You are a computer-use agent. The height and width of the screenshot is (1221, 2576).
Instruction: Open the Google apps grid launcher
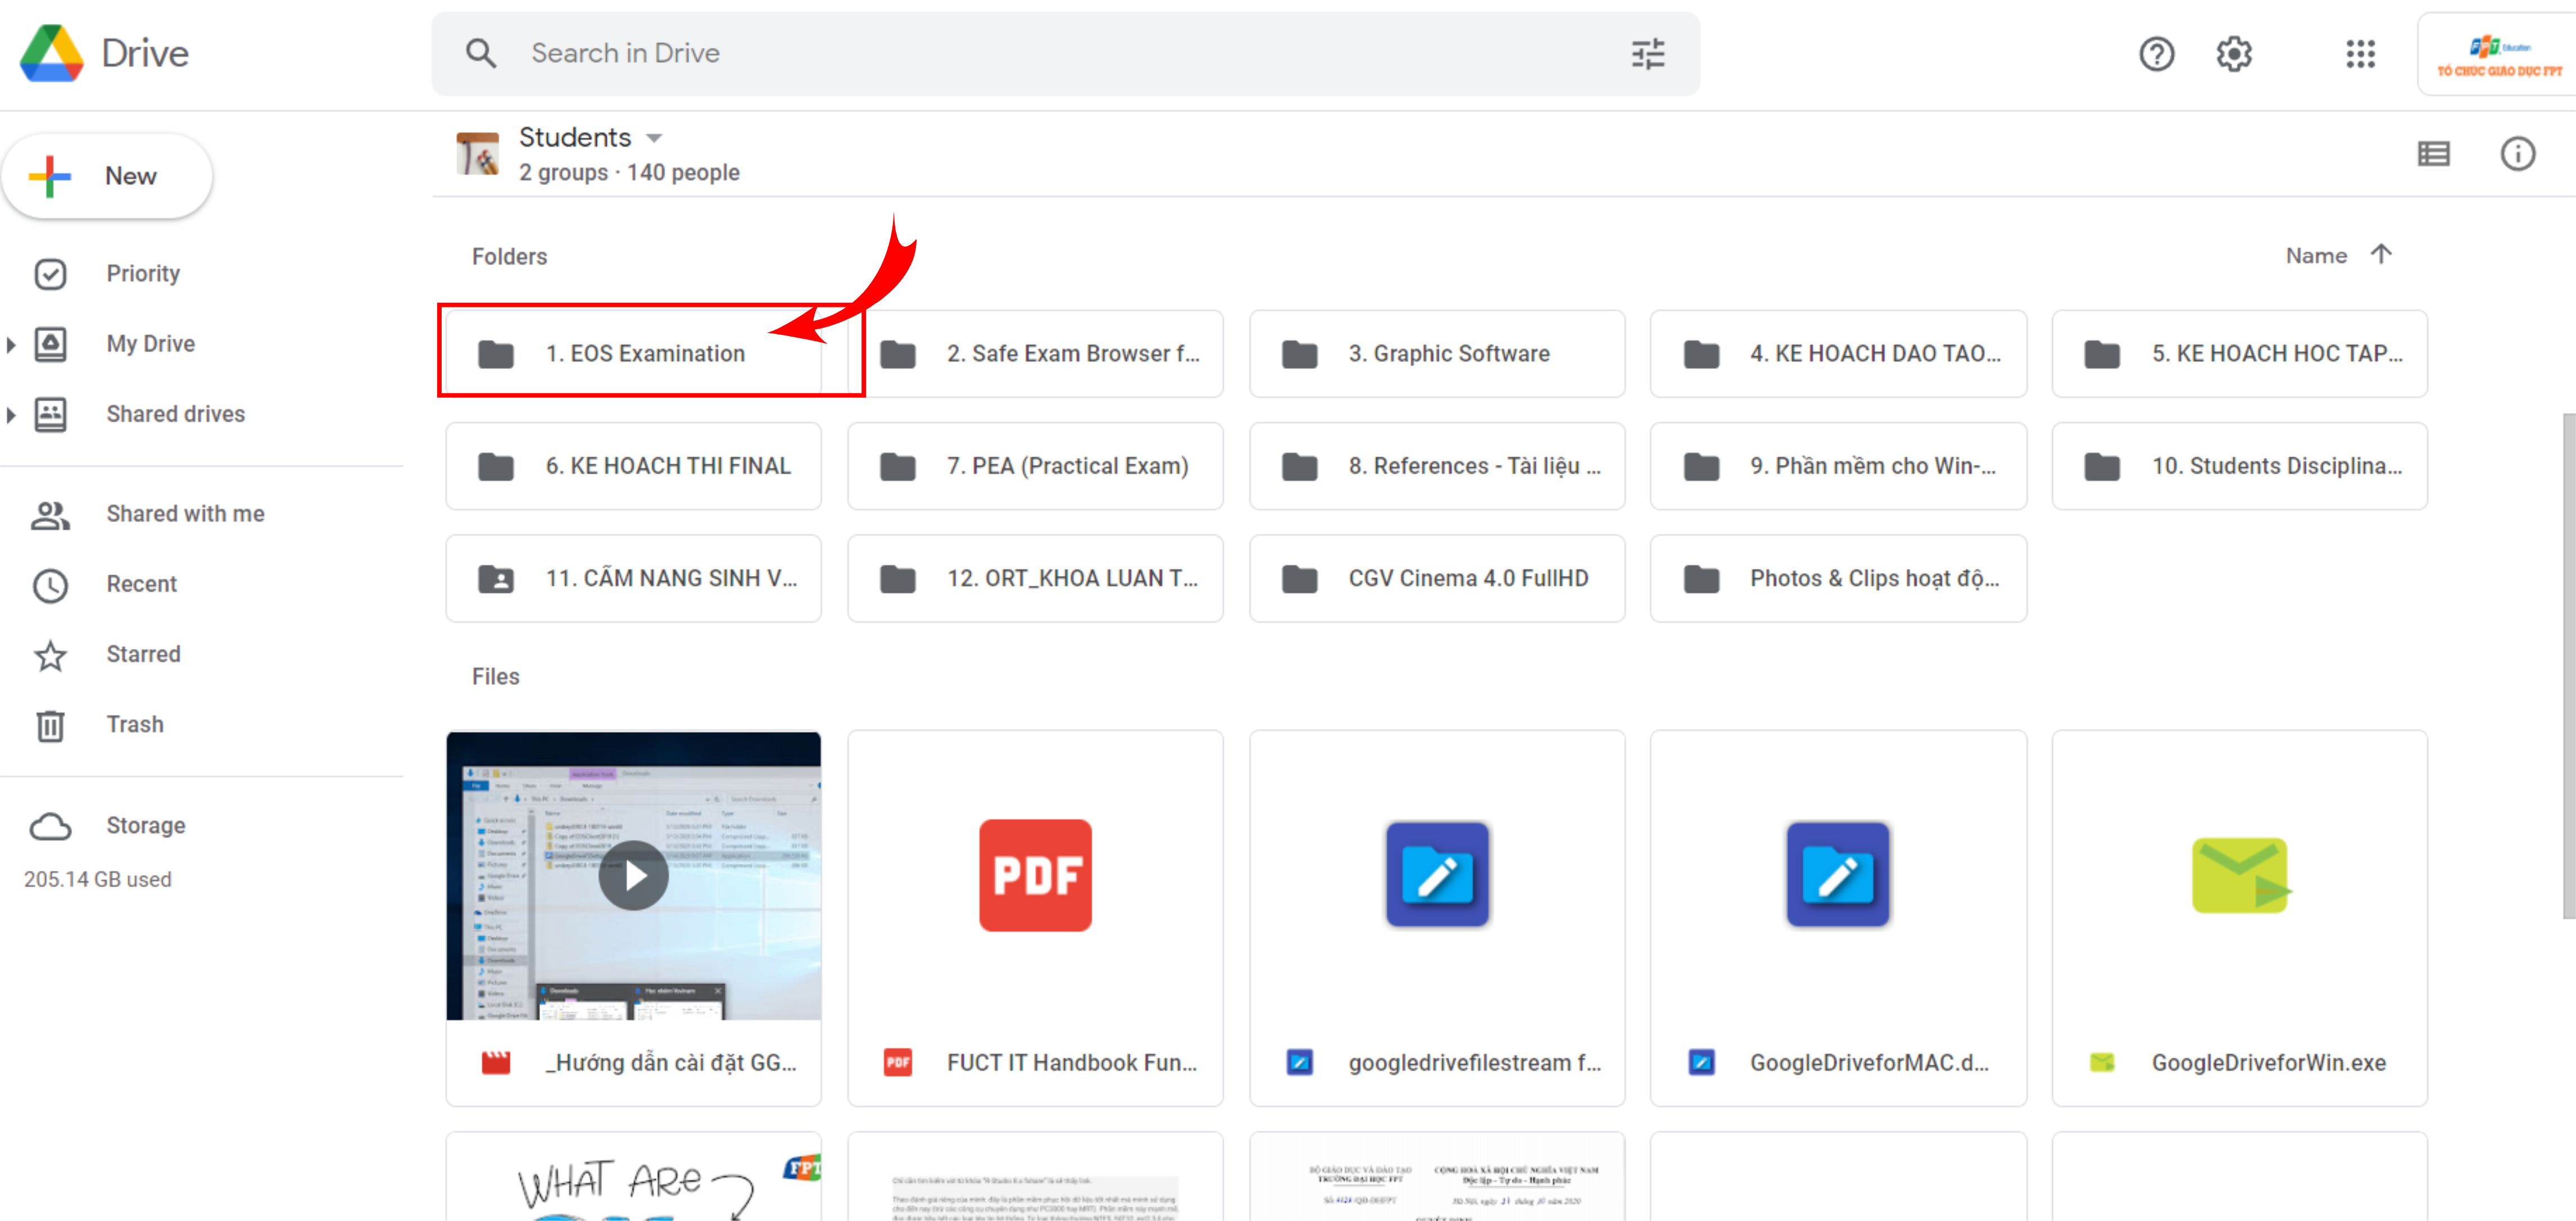point(2361,53)
